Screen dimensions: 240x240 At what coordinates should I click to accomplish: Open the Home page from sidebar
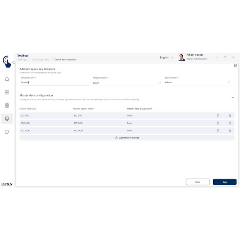pyautogui.click(x=7, y=79)
